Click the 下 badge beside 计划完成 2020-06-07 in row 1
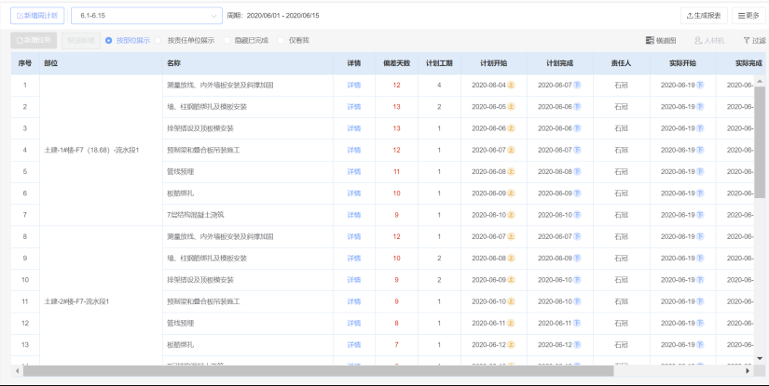The width and height of the screenshot is (769, 386). coord(577,86)
